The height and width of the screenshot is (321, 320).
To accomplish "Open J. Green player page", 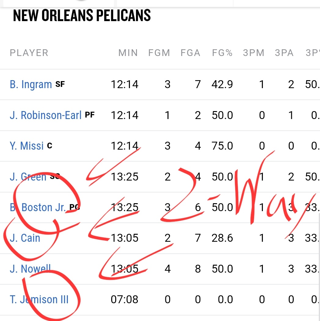I will point(28,177).
